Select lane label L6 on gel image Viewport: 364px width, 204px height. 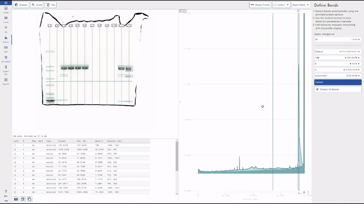coord(85,25)
